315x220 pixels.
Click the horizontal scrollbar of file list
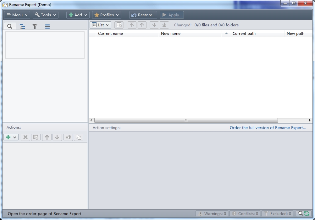coord(186,120)
